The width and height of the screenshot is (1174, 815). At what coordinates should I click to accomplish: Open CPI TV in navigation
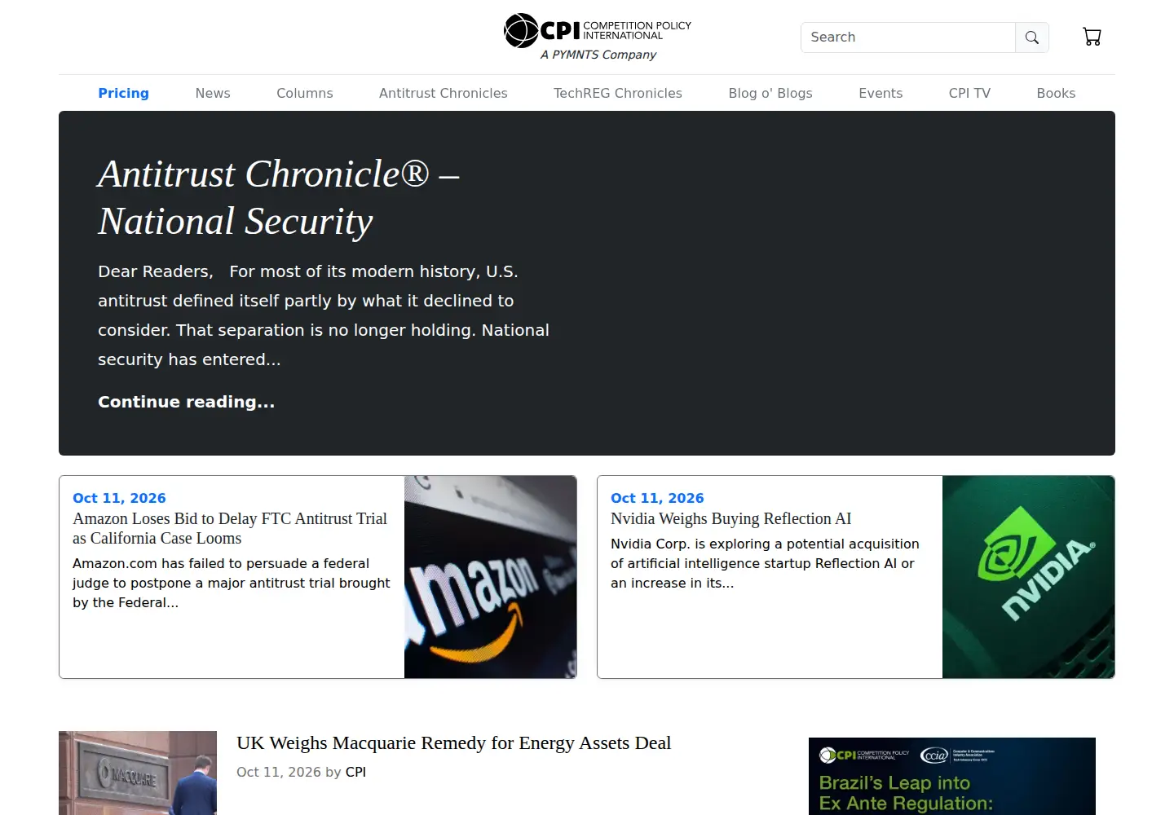pyautogui.click(x=969, y=93)
